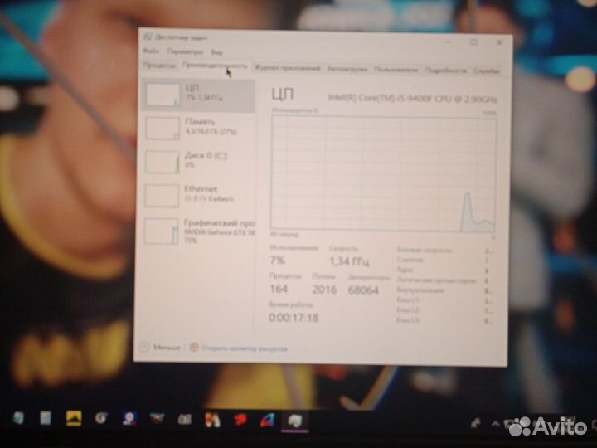Click the 1,34 ГГц speed value
The height and width of the screenshot is (448, 597).
[349, 261]
